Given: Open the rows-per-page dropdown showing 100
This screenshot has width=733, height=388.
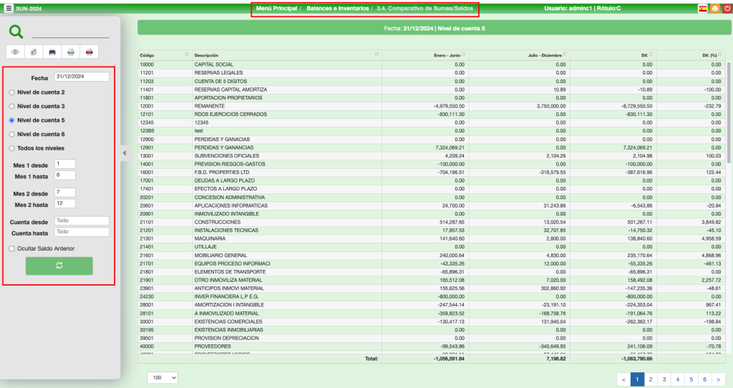Looking at the screenshot, I should [162, 377].
